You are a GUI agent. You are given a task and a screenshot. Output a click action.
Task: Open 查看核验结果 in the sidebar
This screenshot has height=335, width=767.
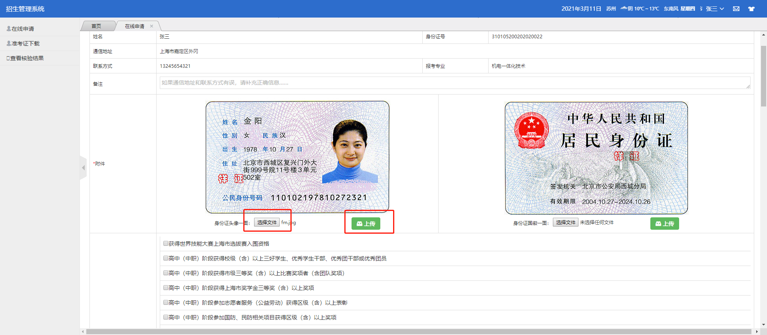coord(27,58)
